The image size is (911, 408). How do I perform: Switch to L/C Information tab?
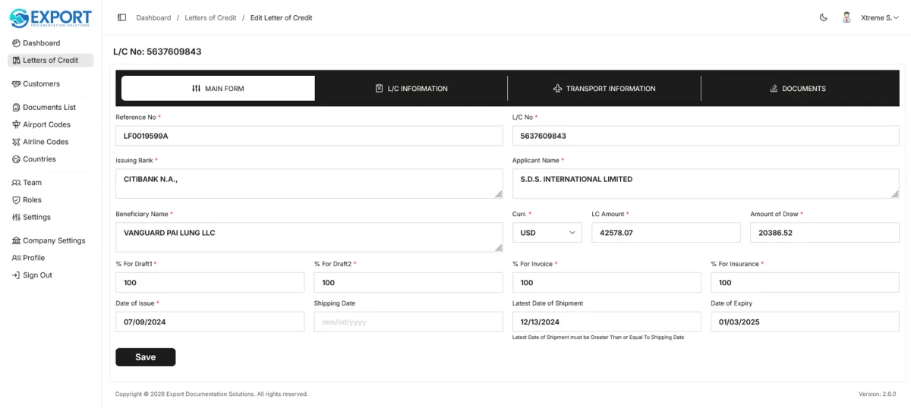[411, 88]
